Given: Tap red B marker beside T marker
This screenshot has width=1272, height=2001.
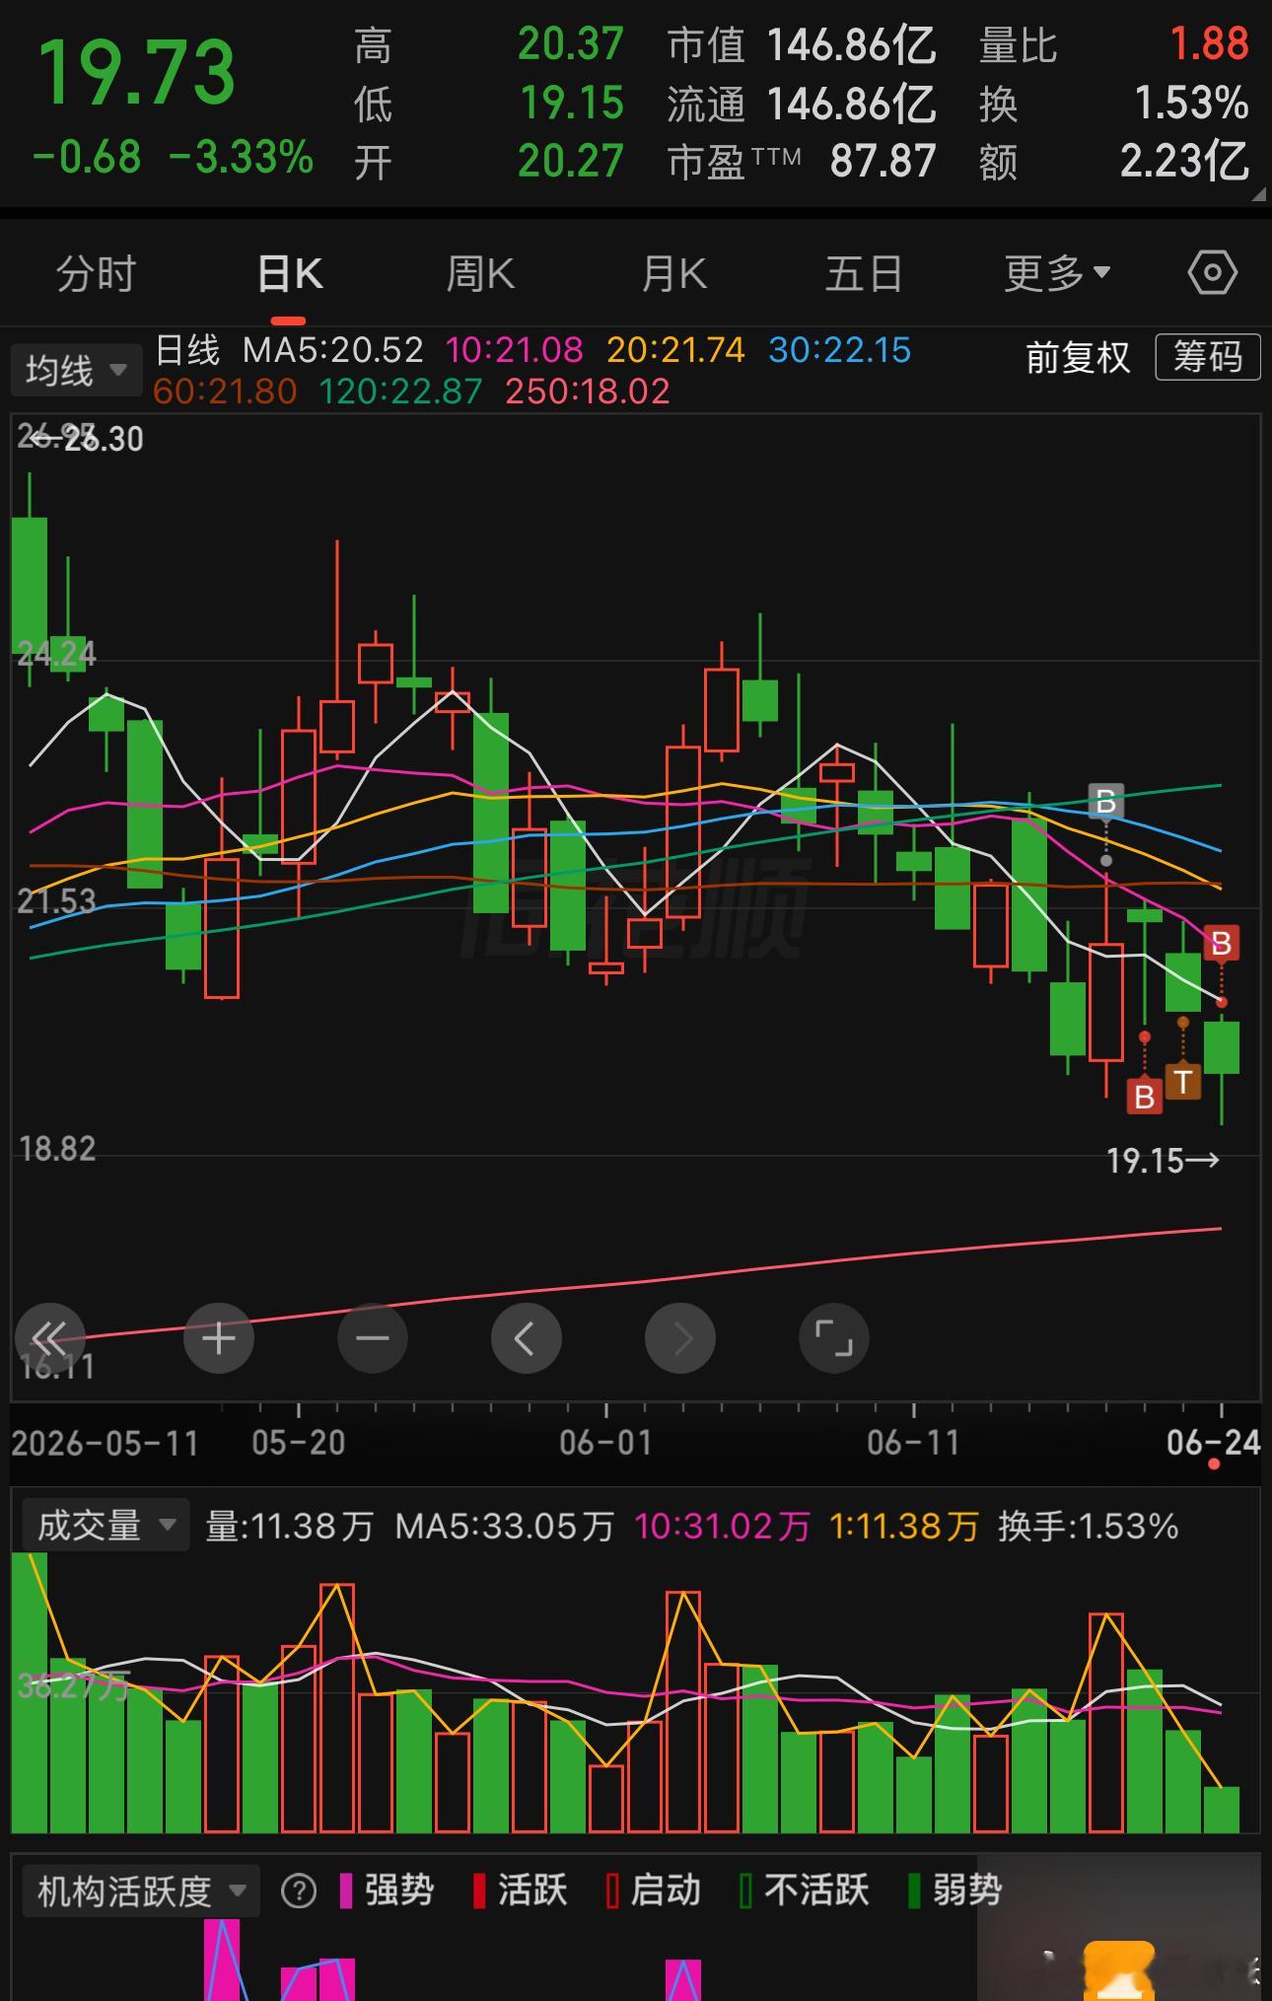Looking at the screenshot, I should point(1145,1096).
